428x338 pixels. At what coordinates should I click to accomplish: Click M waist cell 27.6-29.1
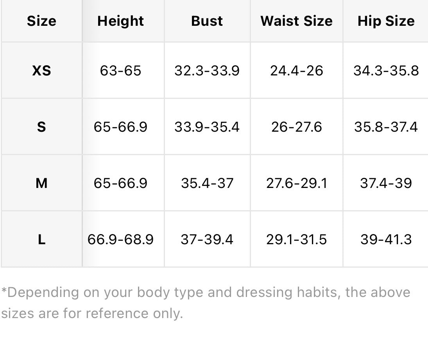click(296, 183)
